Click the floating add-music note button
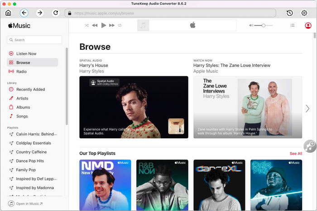Image resolution: width=317 pixels, height=211 pixels. point(310,146)
